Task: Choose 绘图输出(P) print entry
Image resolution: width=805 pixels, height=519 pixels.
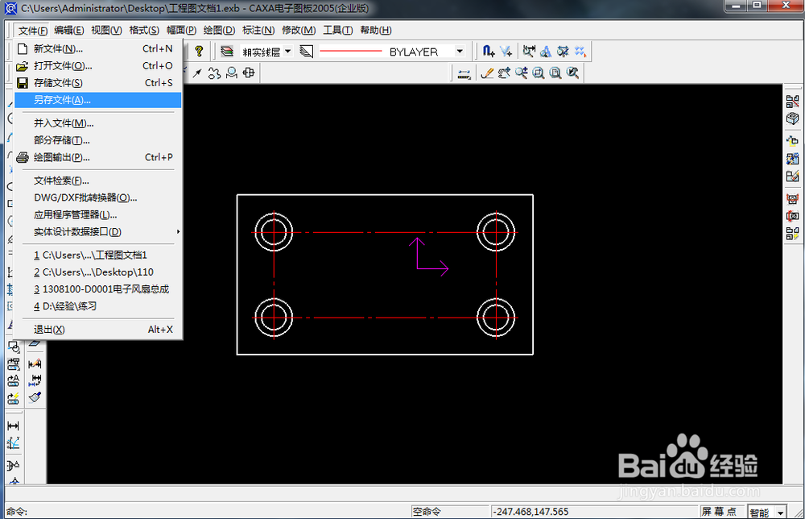Action: pyautogui.click(x=98, y=157)
